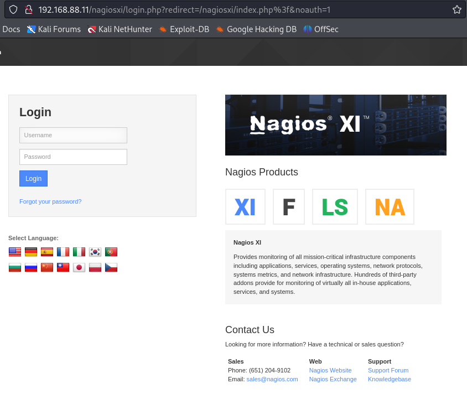
Task: Select the French flag language
Action: [x=63, y=252]
